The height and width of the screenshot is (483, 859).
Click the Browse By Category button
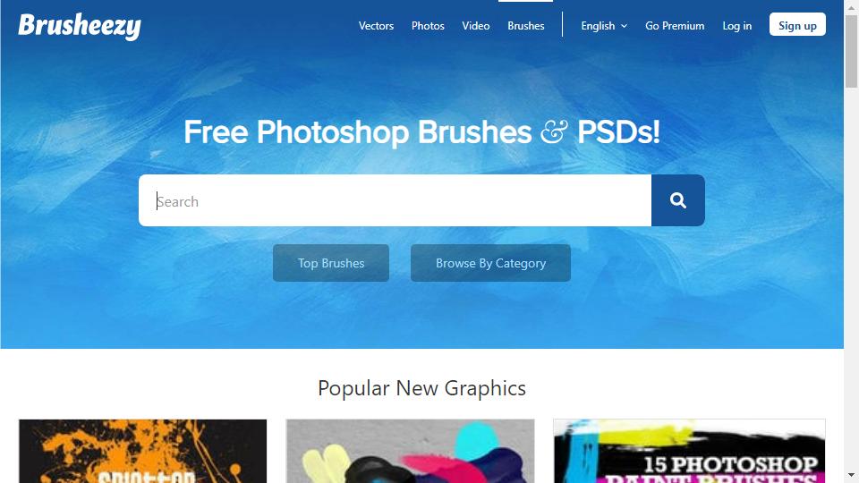(490, 263)
